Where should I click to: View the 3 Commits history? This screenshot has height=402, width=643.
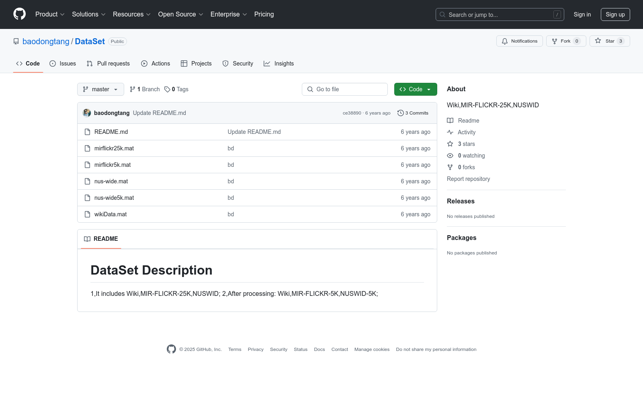point(413,113)
